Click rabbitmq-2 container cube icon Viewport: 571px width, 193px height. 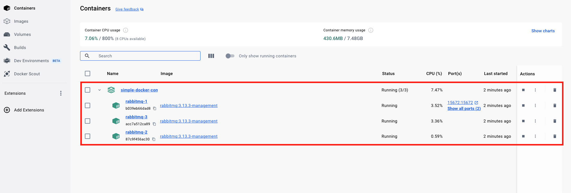click(x=116, y=136)
